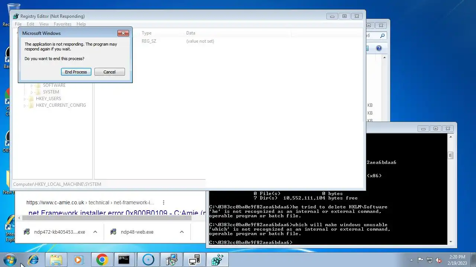Viewport: 476px width, 267px height.
Task: Click the HKEY_USERS folder icon
Action: click(x=31, y=99)
